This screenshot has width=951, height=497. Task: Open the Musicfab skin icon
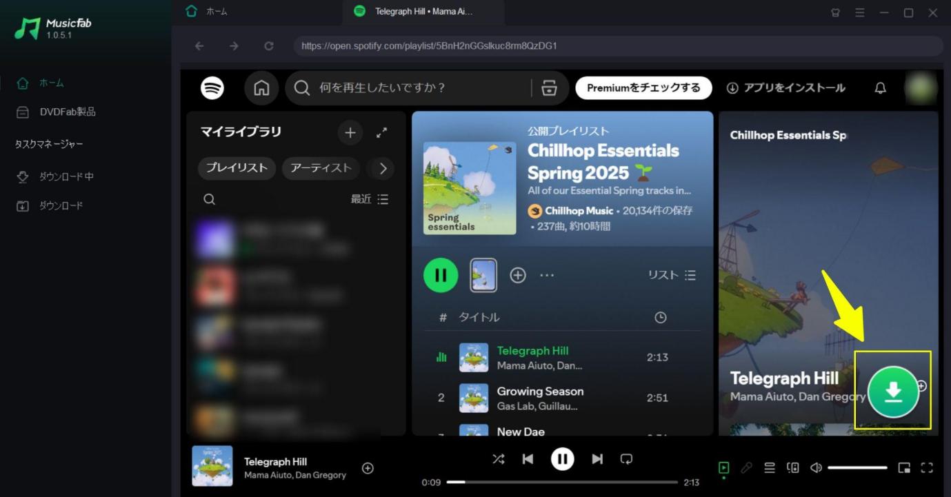click(835, 12)
